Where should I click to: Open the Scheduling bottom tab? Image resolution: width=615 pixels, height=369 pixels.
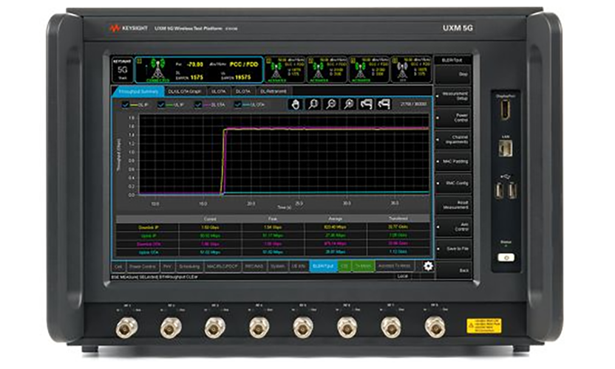point(189,266)
